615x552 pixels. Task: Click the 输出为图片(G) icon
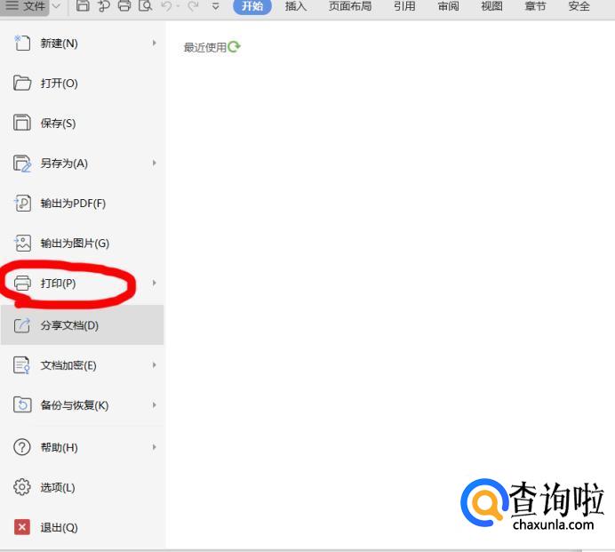[22, 244]
